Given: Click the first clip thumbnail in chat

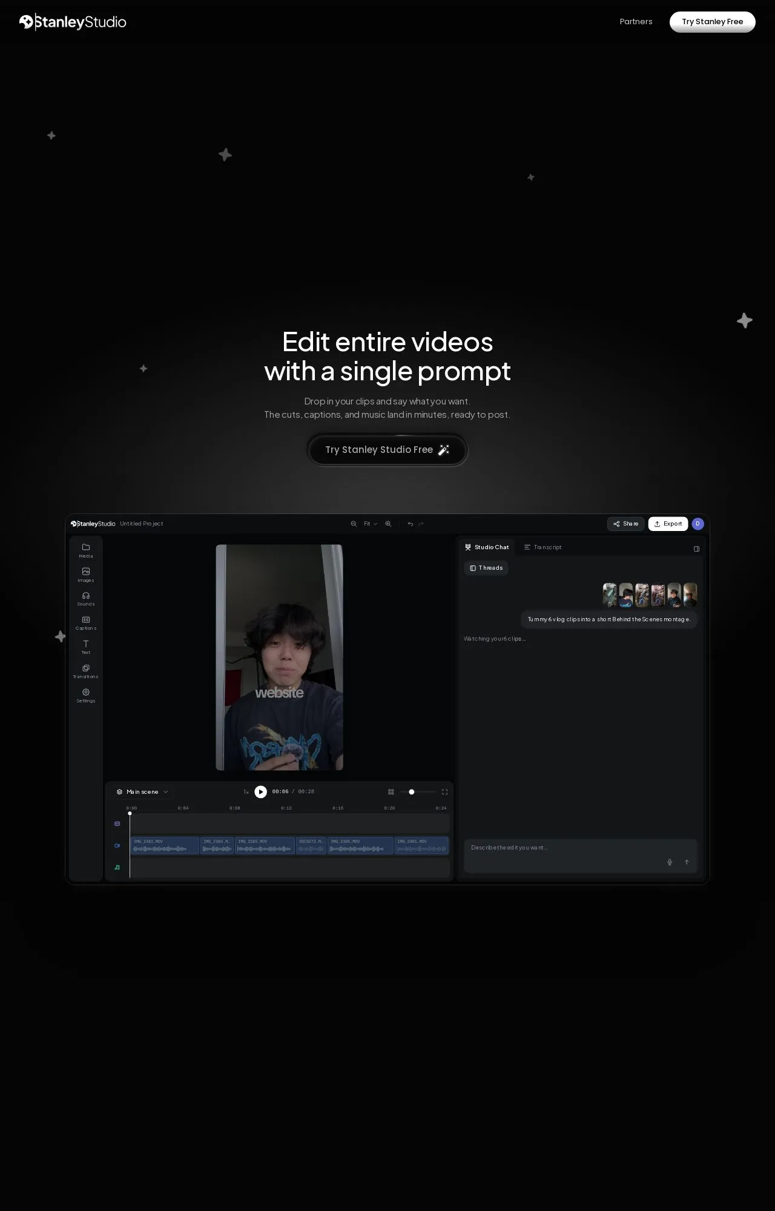Looking at the screenshot, I should 610,595.
